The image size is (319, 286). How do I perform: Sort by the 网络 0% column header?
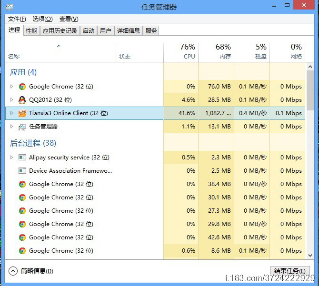288,52
